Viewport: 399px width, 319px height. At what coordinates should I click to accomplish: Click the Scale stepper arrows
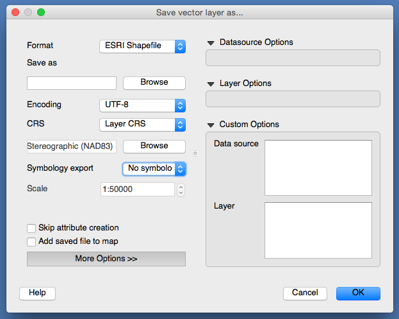tap(181, 190)
